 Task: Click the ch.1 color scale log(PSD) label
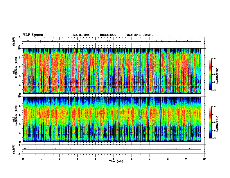(x=217, y=76)
